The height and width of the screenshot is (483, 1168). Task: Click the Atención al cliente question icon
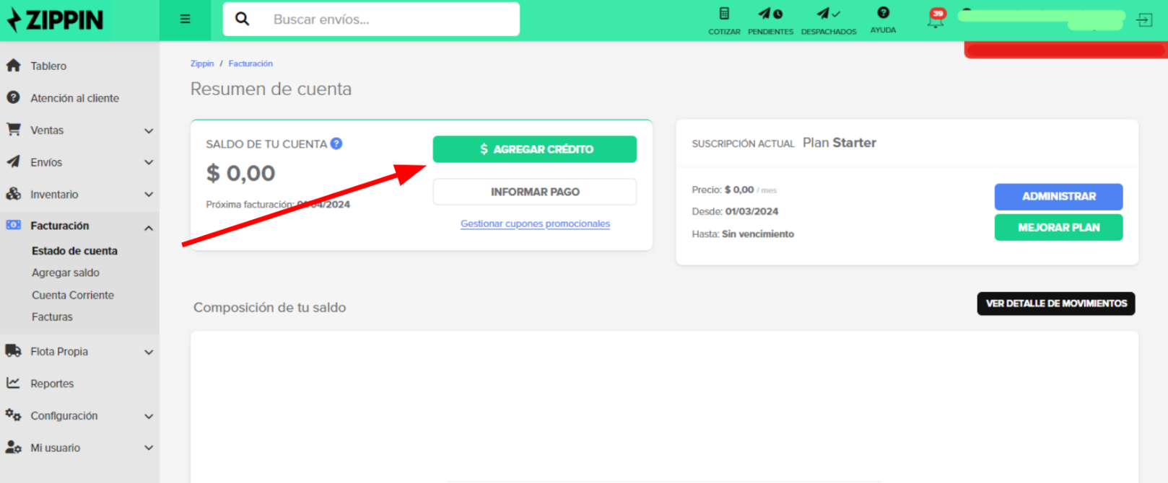tap(13, 97)
